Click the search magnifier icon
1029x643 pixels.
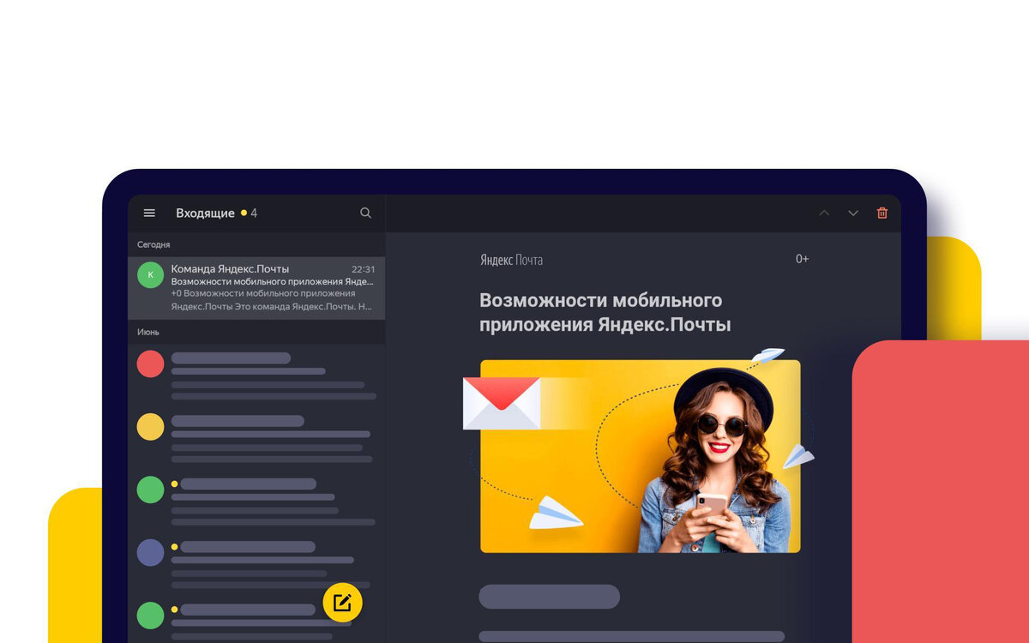(366, 213)
